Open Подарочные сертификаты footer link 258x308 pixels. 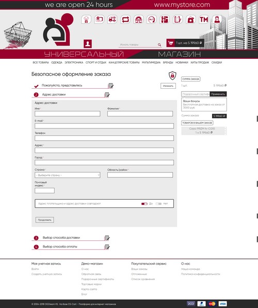[x=98, y=279]
